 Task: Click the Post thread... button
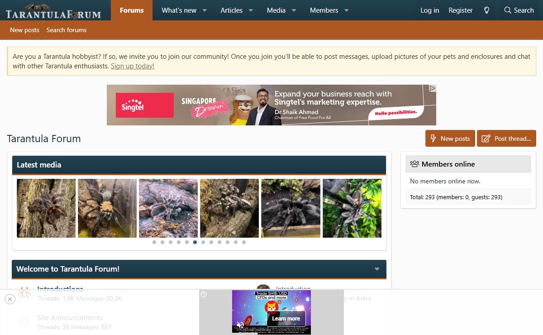[506, 139]
